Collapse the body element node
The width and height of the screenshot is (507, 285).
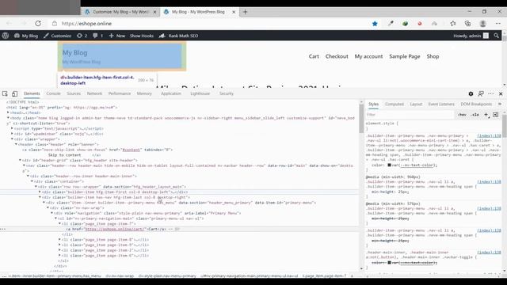pos(8,118)
